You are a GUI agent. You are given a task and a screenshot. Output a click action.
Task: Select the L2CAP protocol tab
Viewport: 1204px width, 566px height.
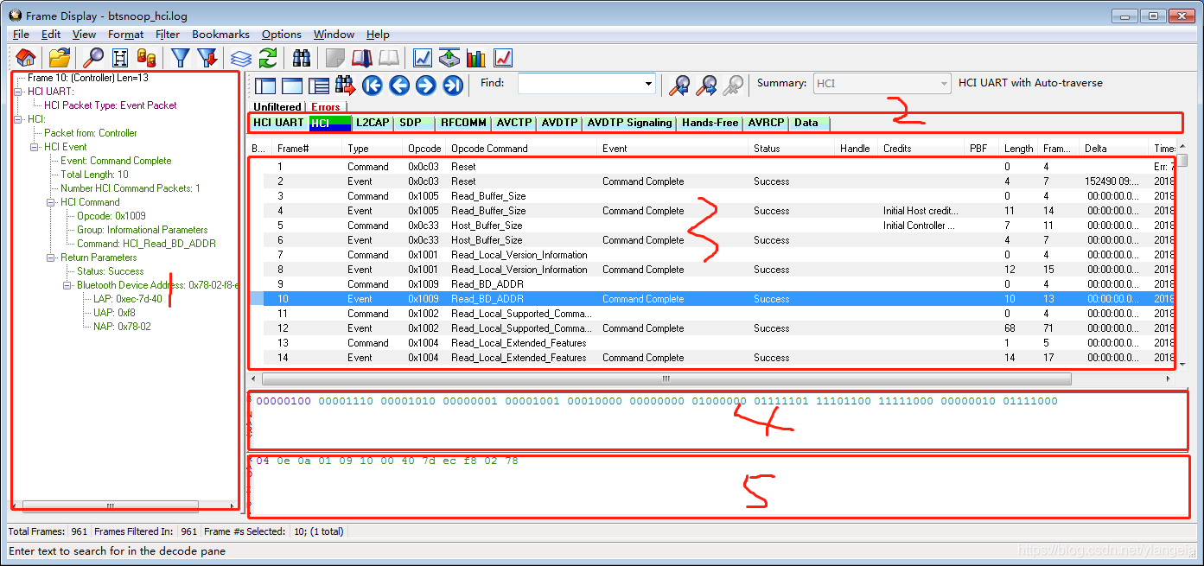click(x=372, y=123)
